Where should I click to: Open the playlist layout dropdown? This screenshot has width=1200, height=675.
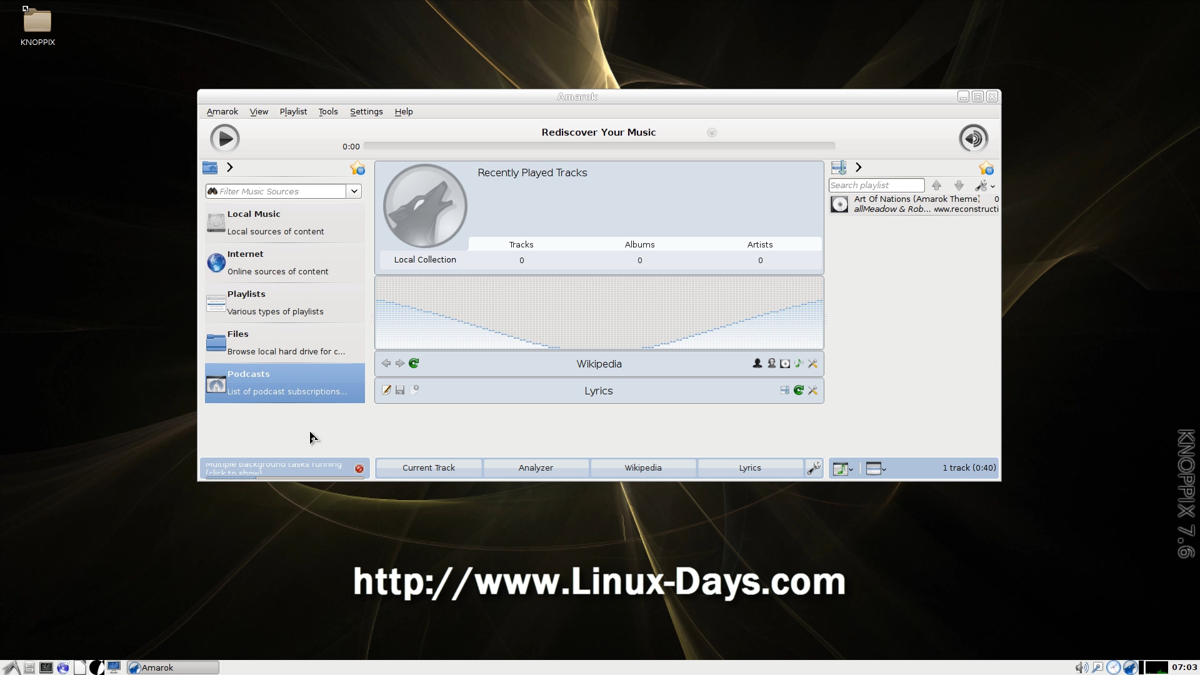876,468
